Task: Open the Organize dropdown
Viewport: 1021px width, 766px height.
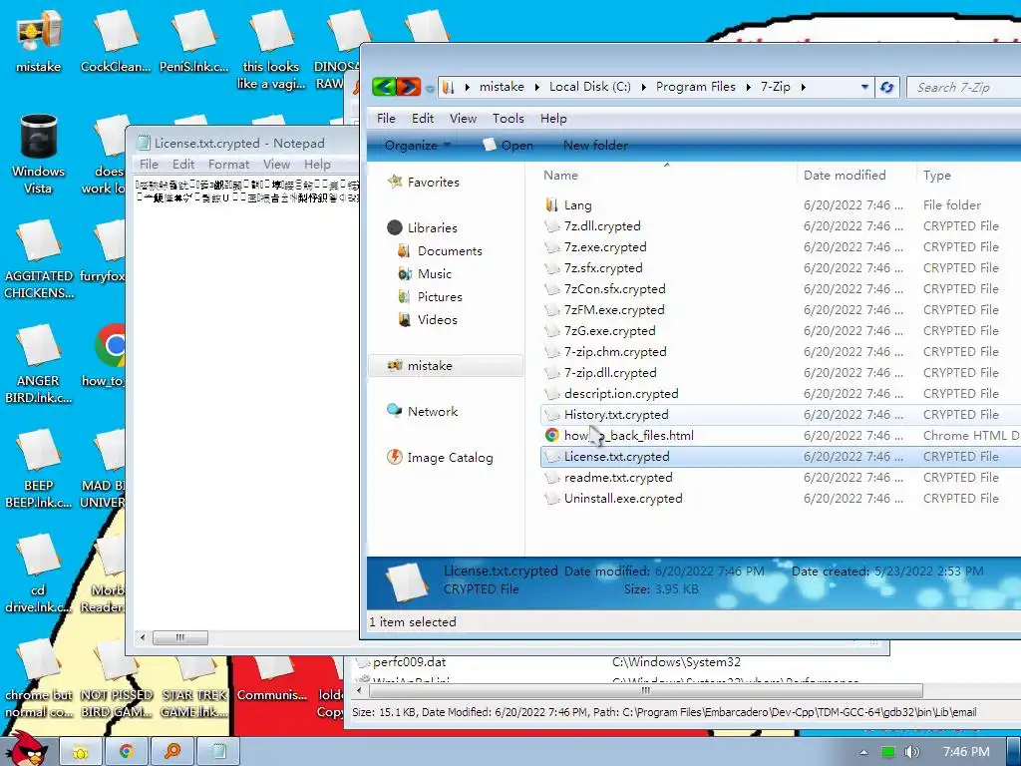Action: 418,146
